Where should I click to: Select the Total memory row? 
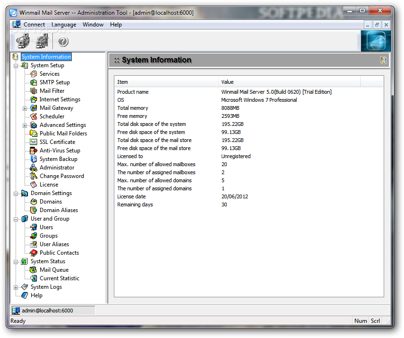(249, 108)
